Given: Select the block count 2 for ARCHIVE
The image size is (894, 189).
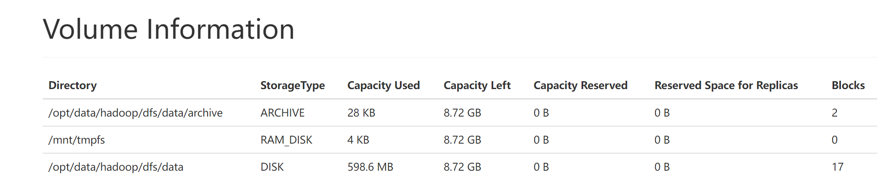Looking at the screenshot, I should coord(834,113).
